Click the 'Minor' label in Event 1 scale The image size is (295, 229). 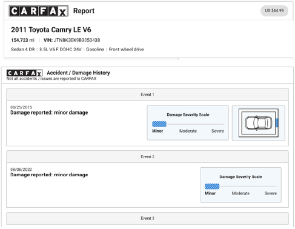[x=157, y=131]
